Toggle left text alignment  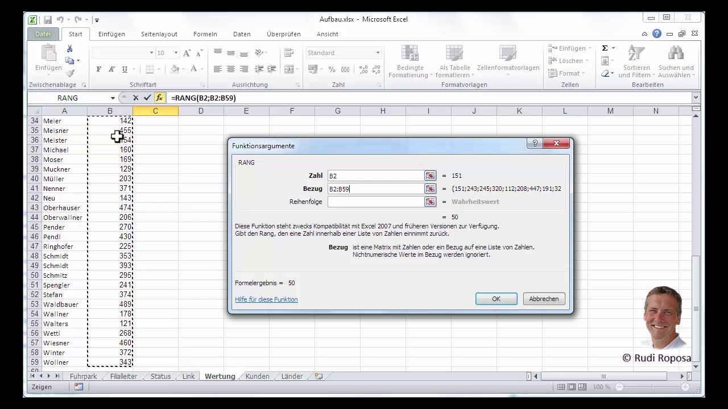coord(217,69)
